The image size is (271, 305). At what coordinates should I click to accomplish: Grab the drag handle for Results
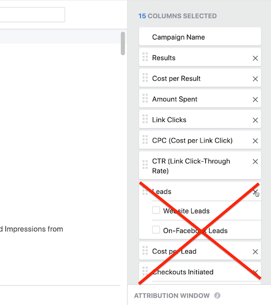pyautogui.click(x=145, y=57)
